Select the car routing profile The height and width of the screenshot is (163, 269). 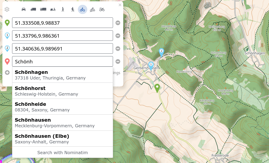click(x=24, y=9)
